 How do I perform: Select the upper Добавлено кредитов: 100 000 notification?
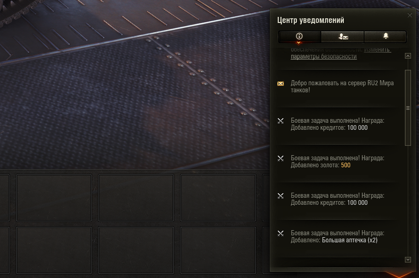point(337,126)
